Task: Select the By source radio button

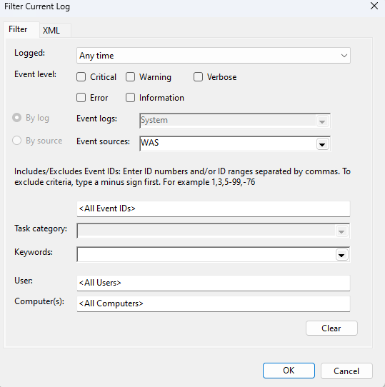Action: click(17, 141)
